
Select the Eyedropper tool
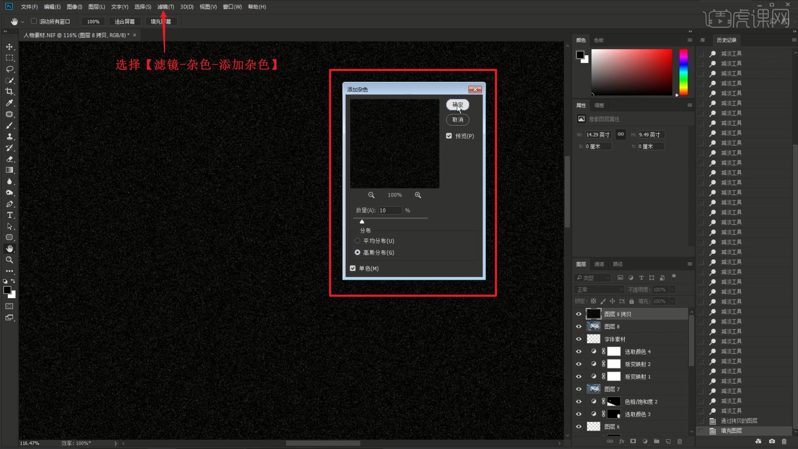point(10,103)
